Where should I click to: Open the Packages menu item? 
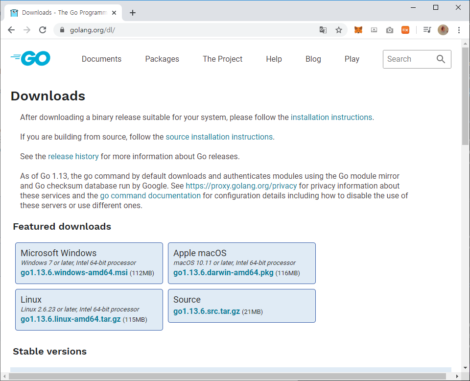pyautogui.click(x=162, y=59)
